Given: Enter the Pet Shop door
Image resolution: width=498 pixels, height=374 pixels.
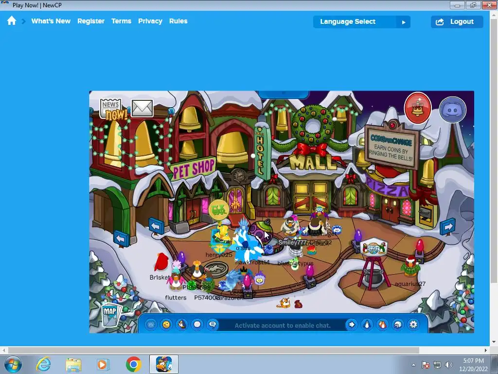Looking at the screenshot, I should click(194, 211).
